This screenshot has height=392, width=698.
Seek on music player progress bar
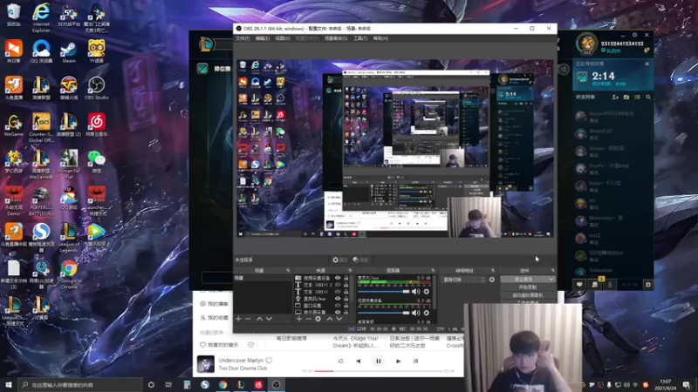click(379, 371)
